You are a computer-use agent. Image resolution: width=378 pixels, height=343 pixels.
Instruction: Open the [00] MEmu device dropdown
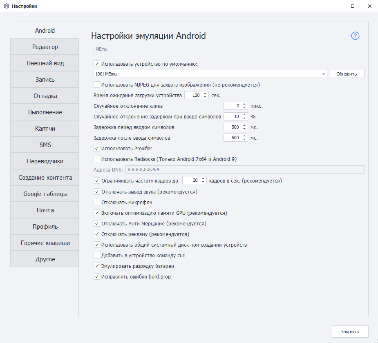pos(323,74)
